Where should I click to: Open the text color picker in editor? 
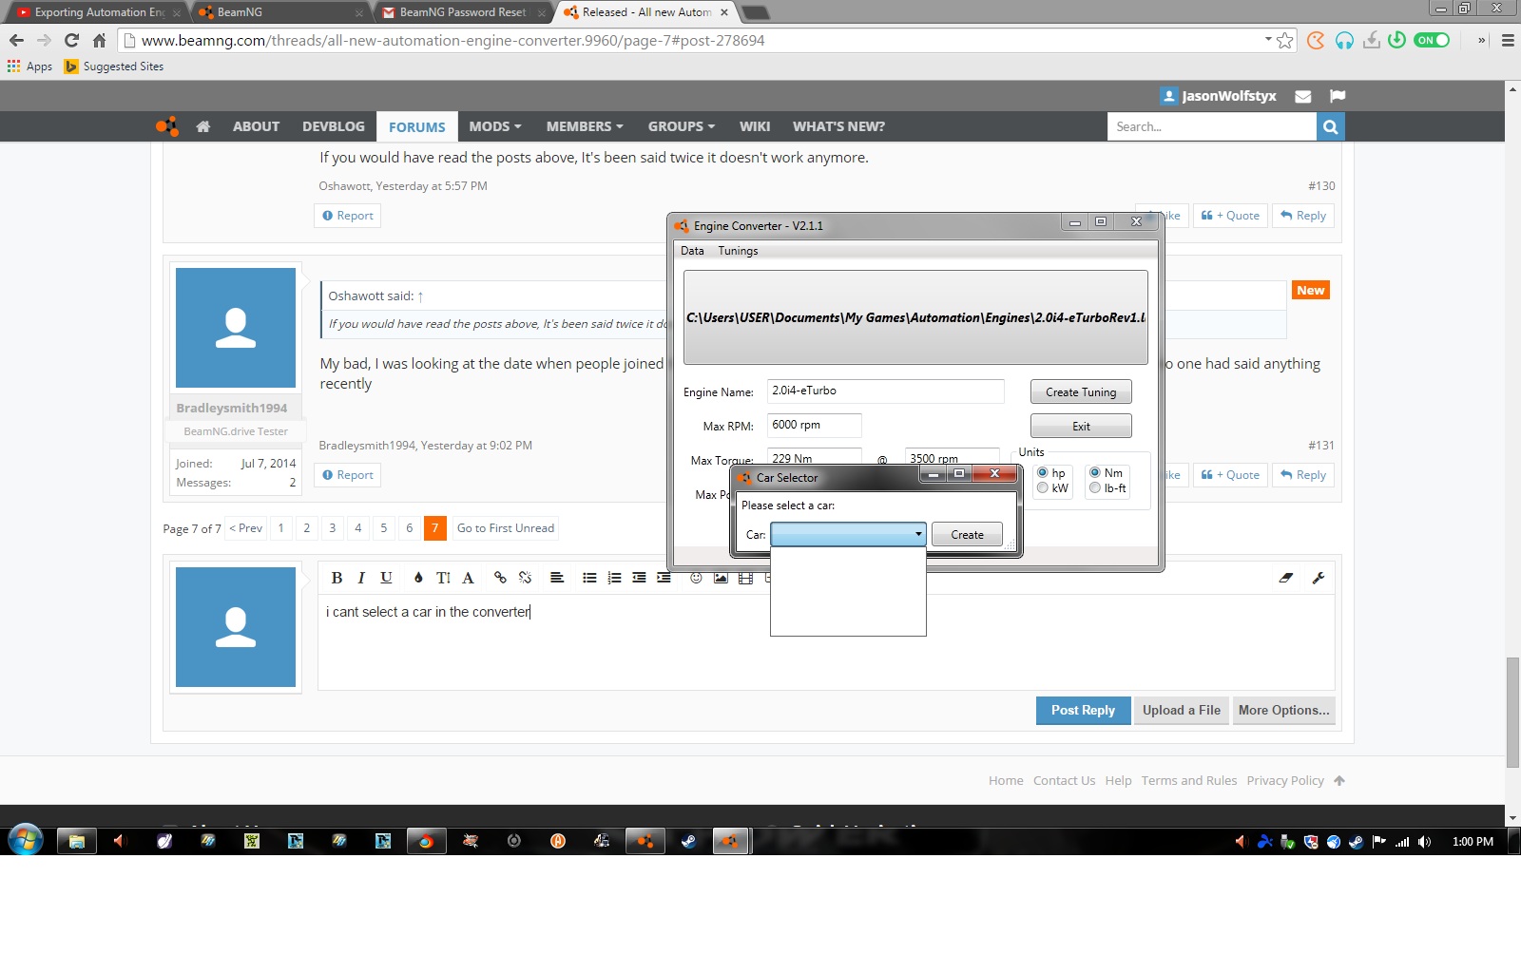coord(418,578)
